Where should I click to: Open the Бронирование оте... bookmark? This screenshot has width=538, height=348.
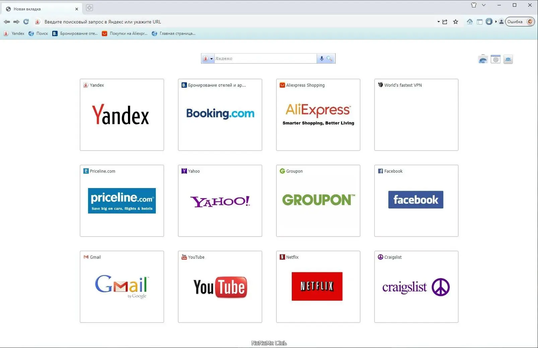tap(75, 33)
